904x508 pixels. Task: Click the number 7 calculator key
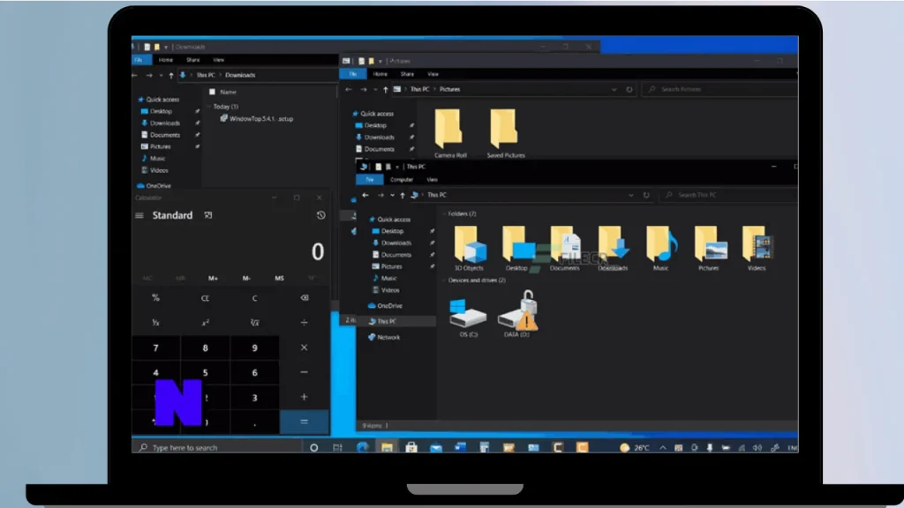[155, 347]
